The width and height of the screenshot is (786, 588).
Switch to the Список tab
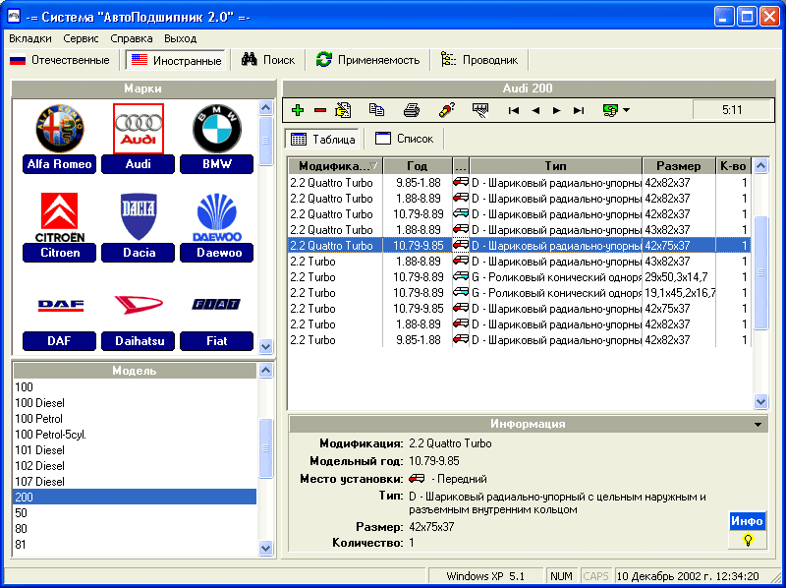click(405, 139)
